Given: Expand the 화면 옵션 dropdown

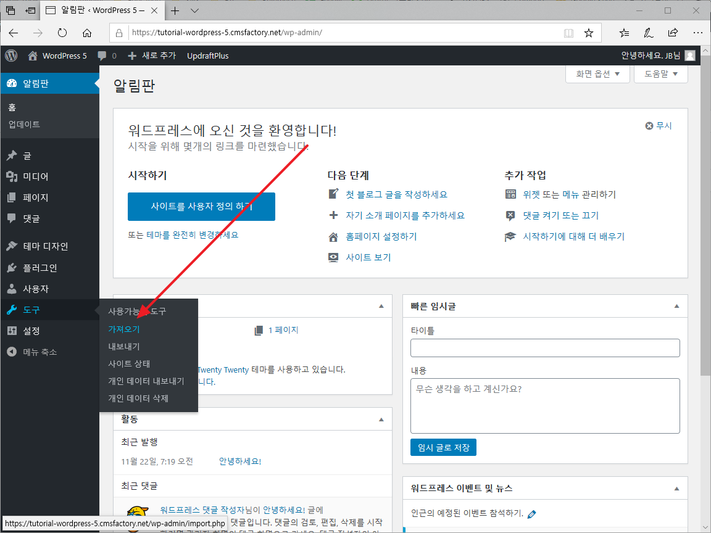Looking at the screenshot, I should (597, 74).
